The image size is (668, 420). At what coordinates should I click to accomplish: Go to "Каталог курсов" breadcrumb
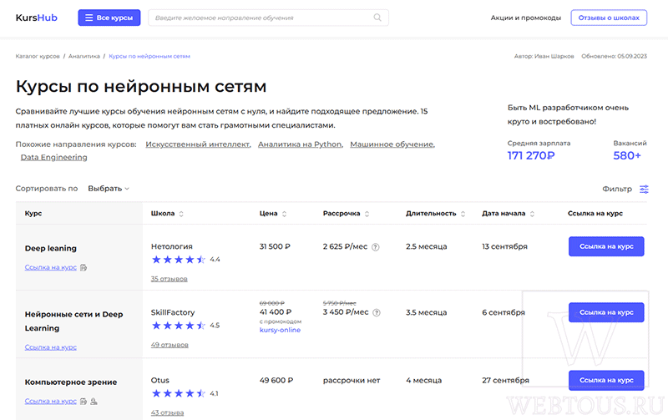38,56
